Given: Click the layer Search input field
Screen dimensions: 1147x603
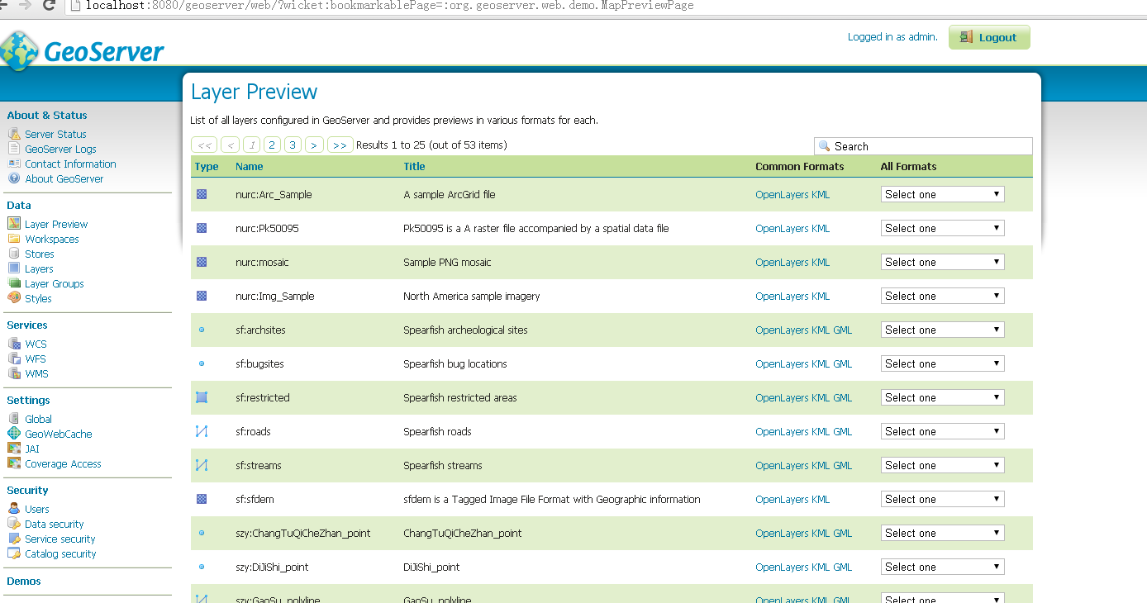Looking at the screenshot, I should coord(923,146).
